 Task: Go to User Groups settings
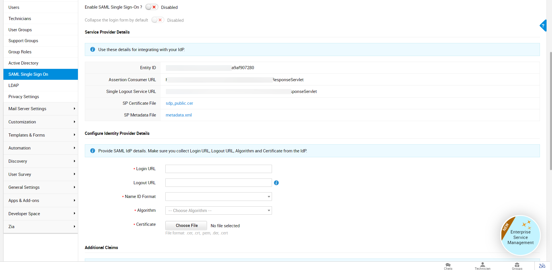tap(41, 30)
